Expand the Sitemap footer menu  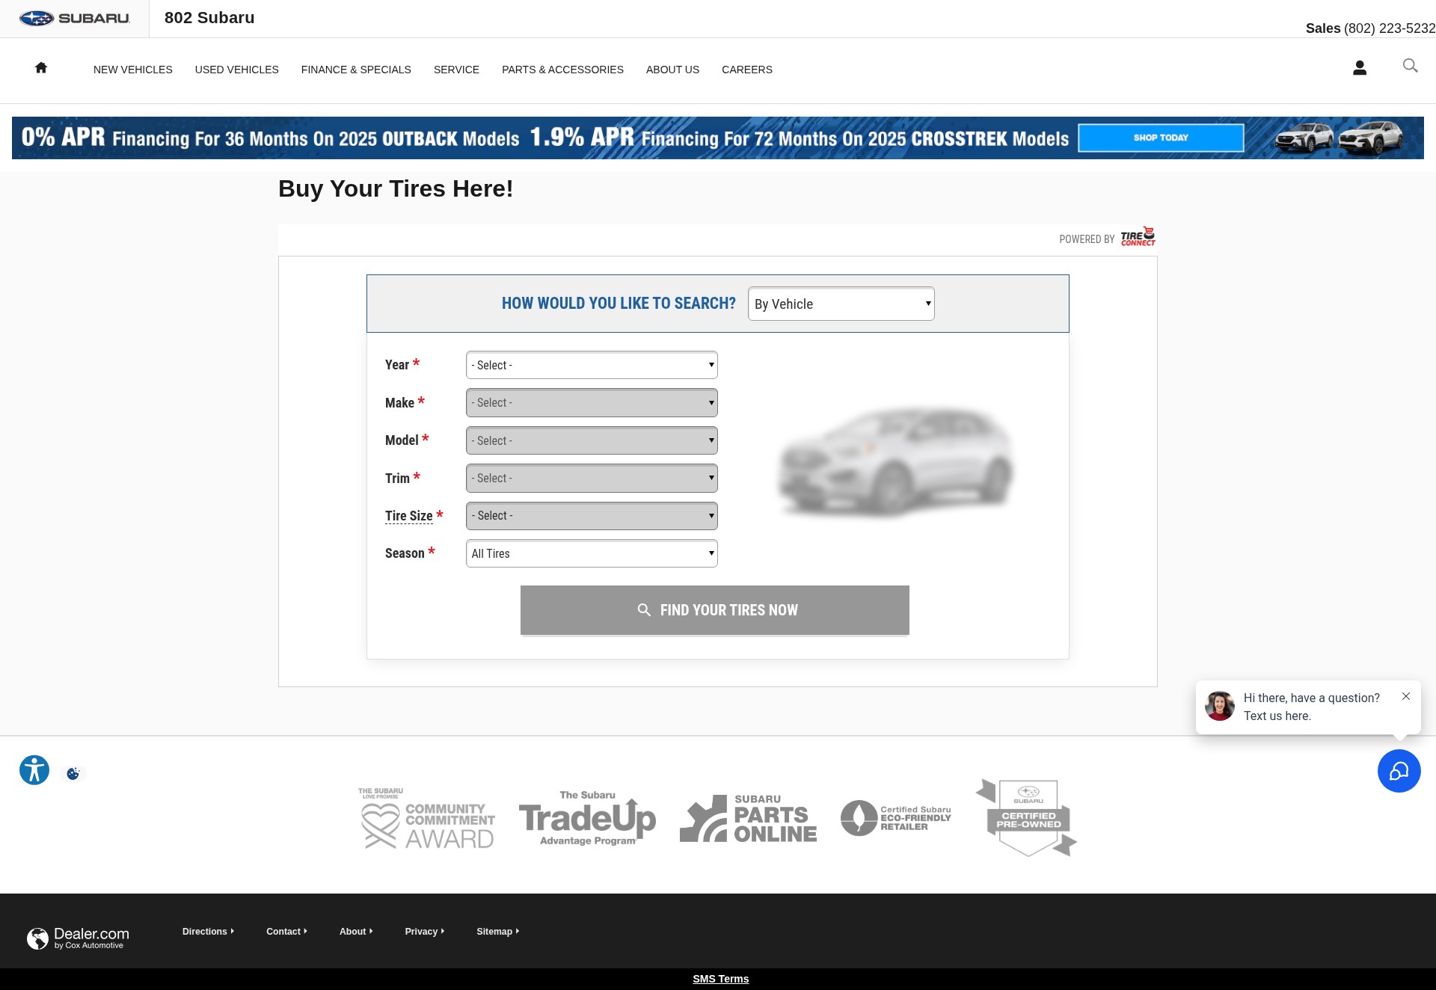[x=497, y=932]
